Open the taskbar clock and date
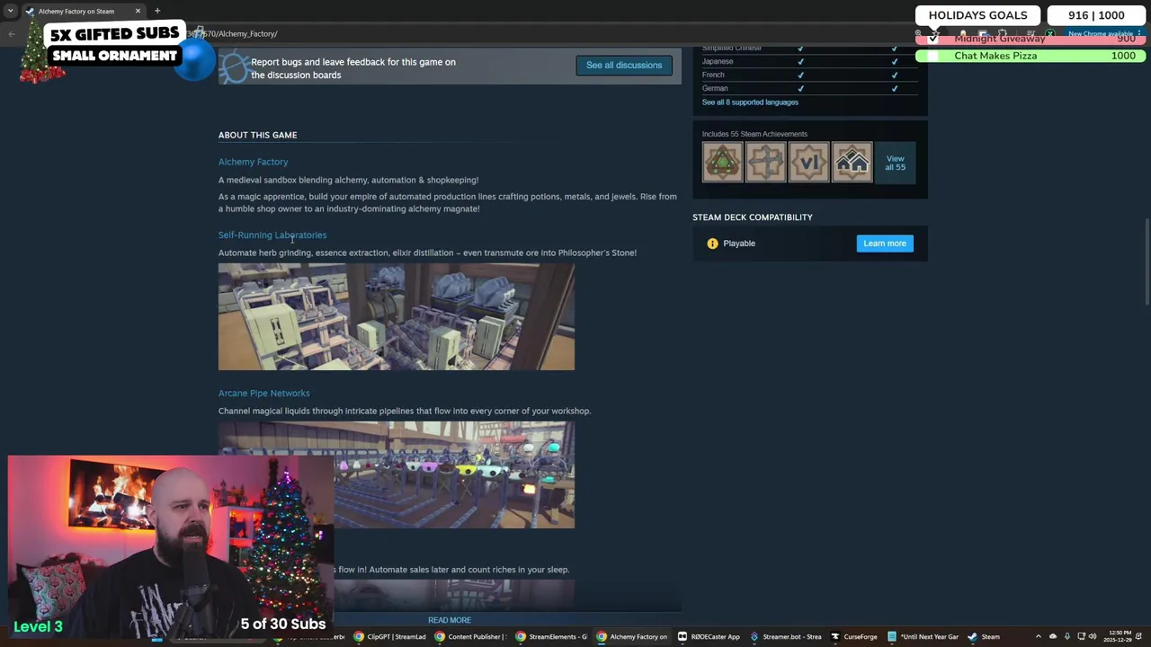The image size is (1151, 647). (x=1119, y=637)
